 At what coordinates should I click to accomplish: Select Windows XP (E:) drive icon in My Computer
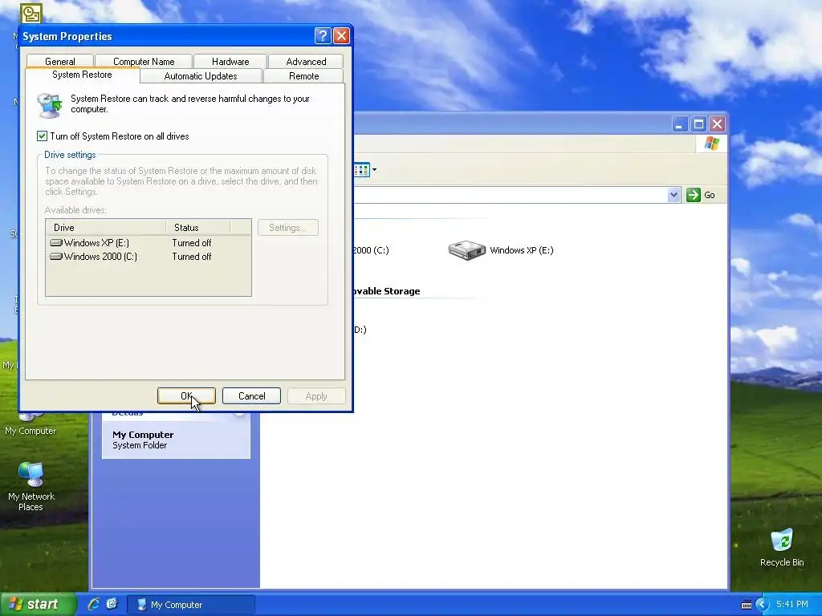466,250
